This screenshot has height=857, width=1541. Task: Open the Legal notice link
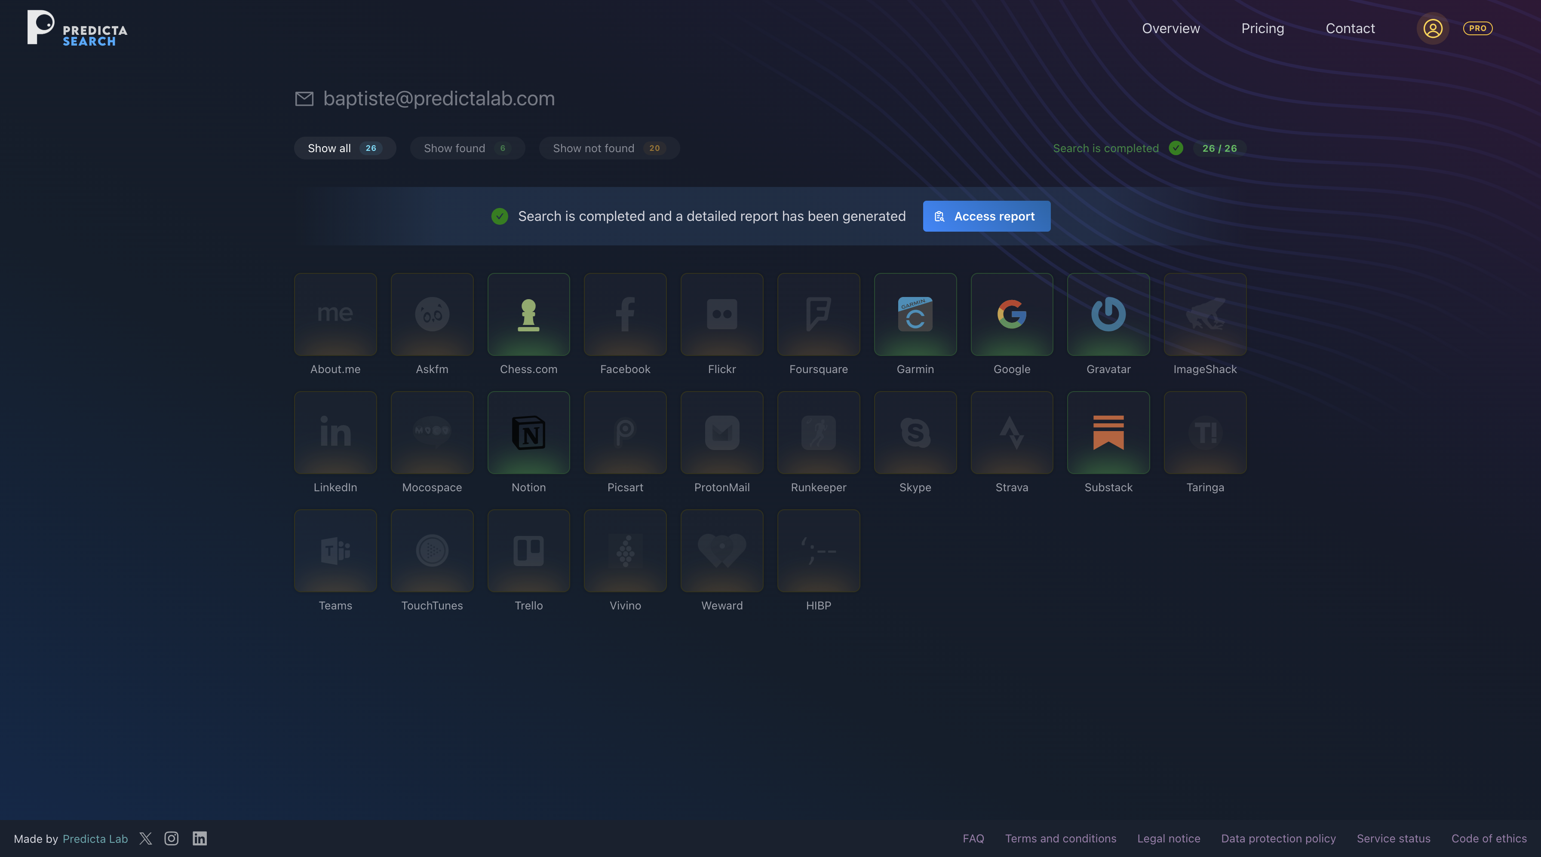click(1168, 839)
